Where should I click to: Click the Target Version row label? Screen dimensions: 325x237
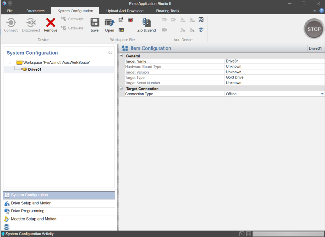point(137,72)
